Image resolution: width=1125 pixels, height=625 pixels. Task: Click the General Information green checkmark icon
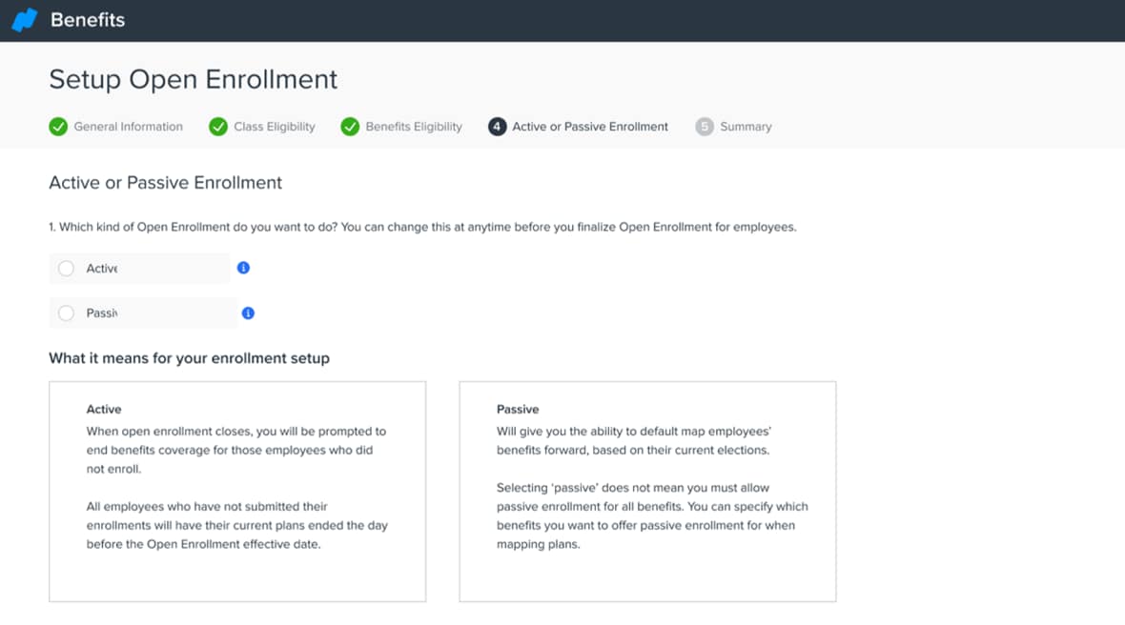pyautogui.click(x=58, y=127)
